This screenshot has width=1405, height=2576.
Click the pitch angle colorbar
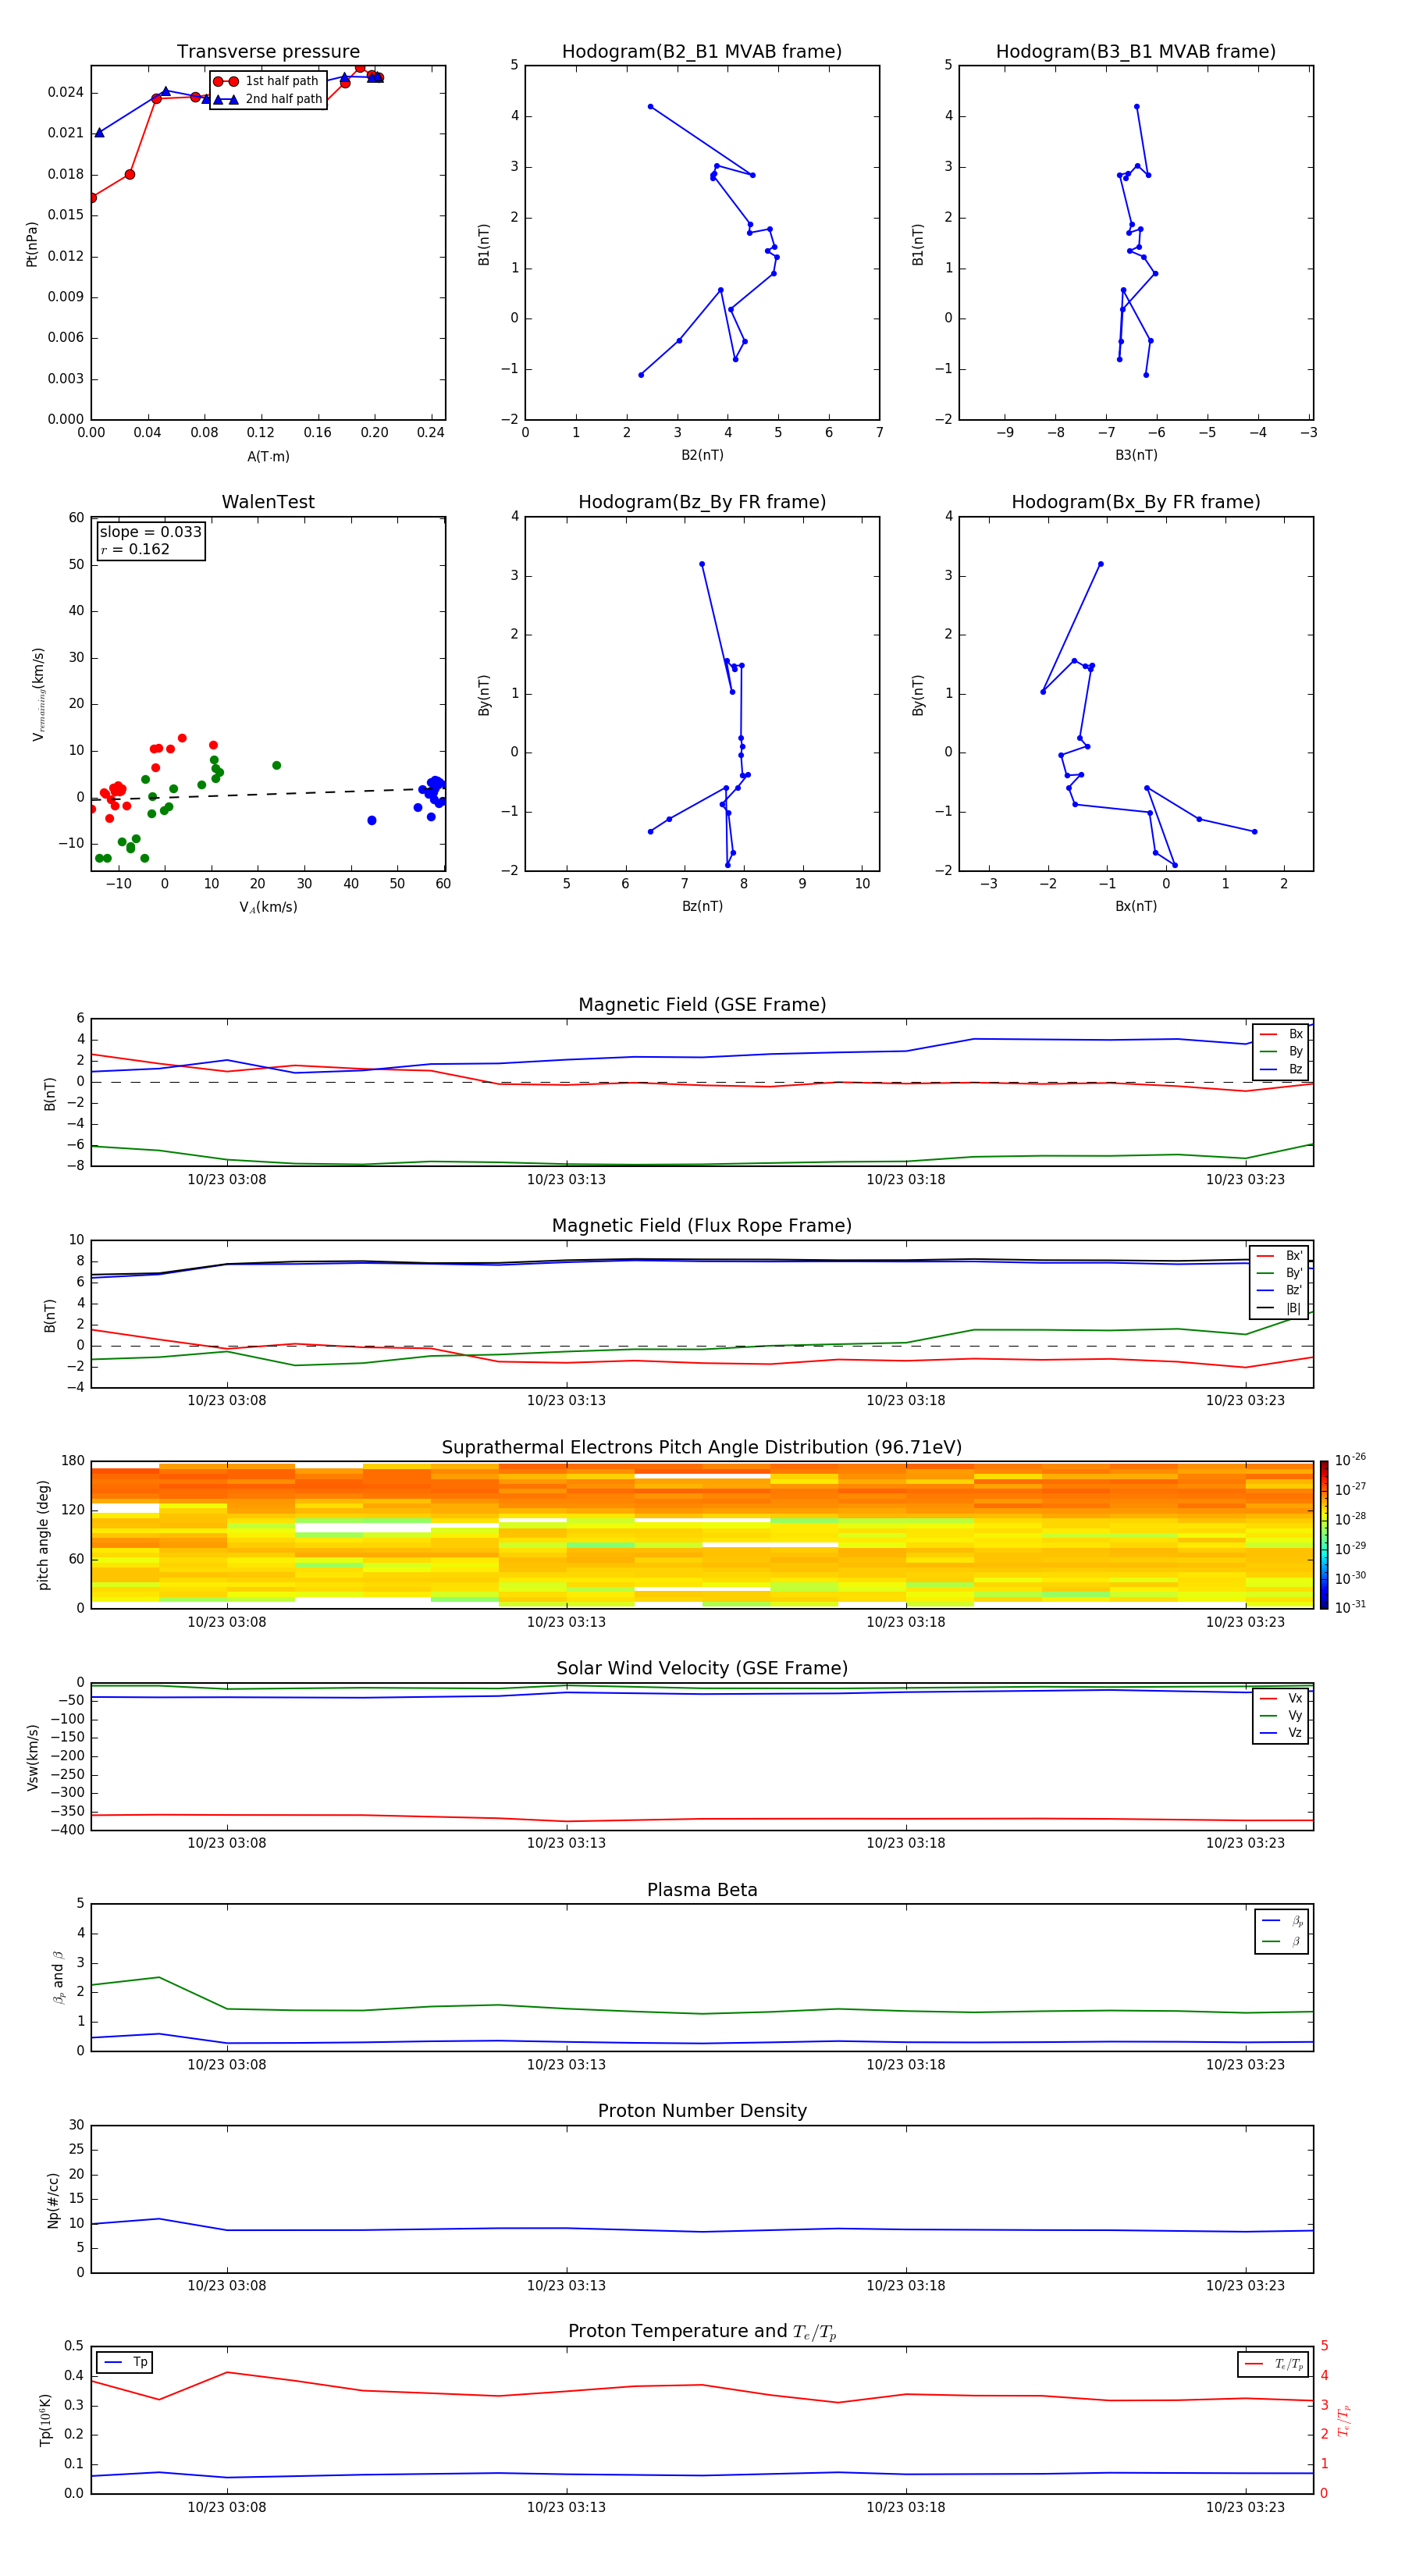tap(1324, 1535)
